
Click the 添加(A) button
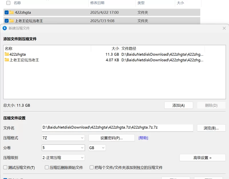pyautogui.click(x=179, y=105)
